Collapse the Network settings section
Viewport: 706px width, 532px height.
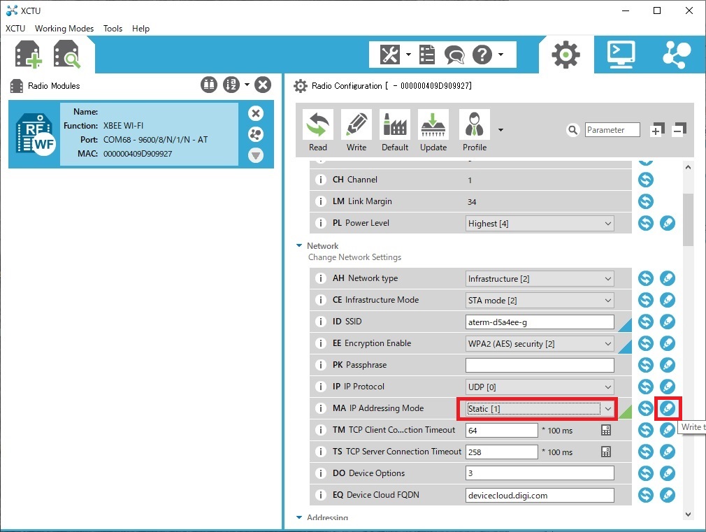[300, 246]
